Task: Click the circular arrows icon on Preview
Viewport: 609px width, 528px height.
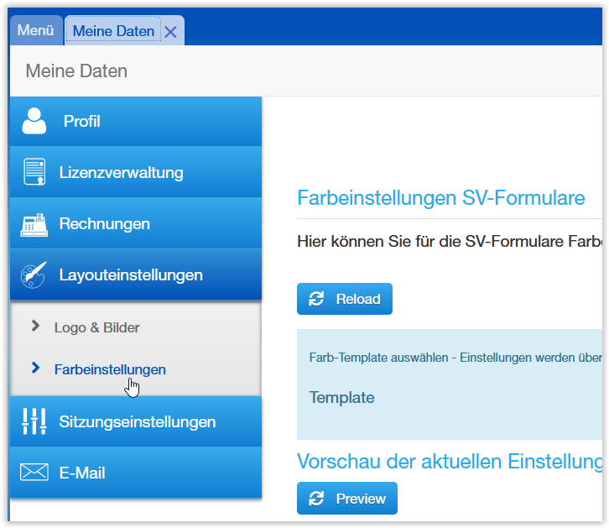Action: 316,499
